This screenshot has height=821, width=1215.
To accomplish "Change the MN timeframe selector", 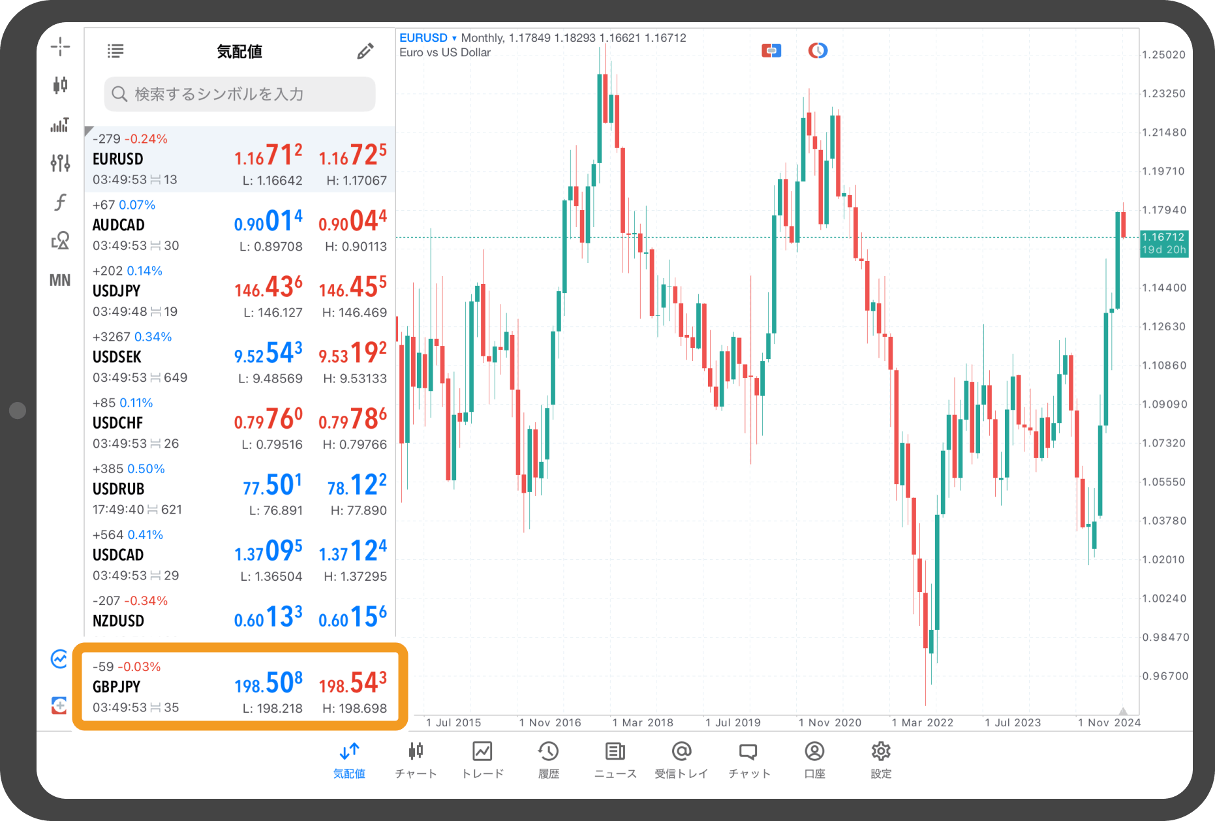I will [60, 280].
